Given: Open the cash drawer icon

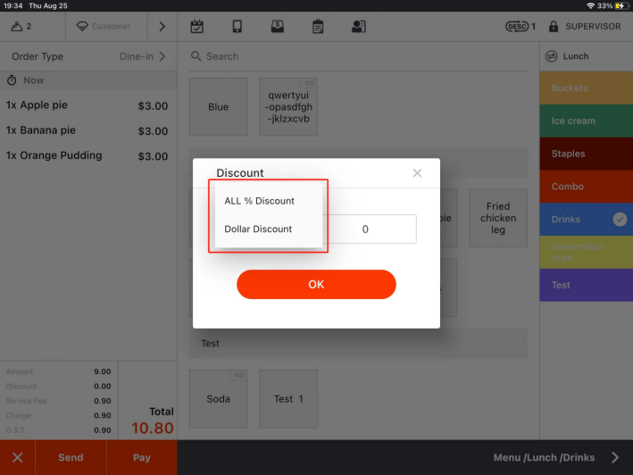Looking at the screenshot, I should (278, 27).
